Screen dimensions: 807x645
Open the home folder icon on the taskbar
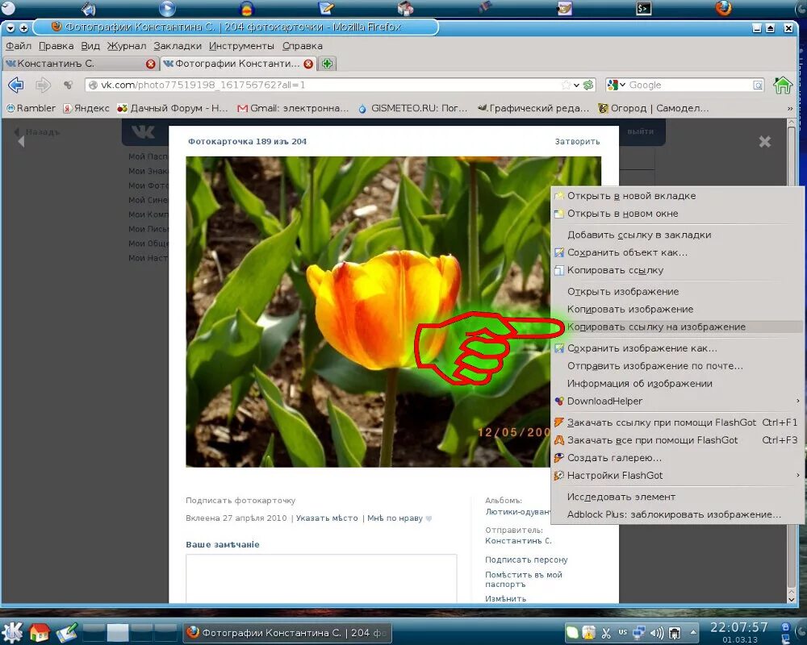point(39,632)
